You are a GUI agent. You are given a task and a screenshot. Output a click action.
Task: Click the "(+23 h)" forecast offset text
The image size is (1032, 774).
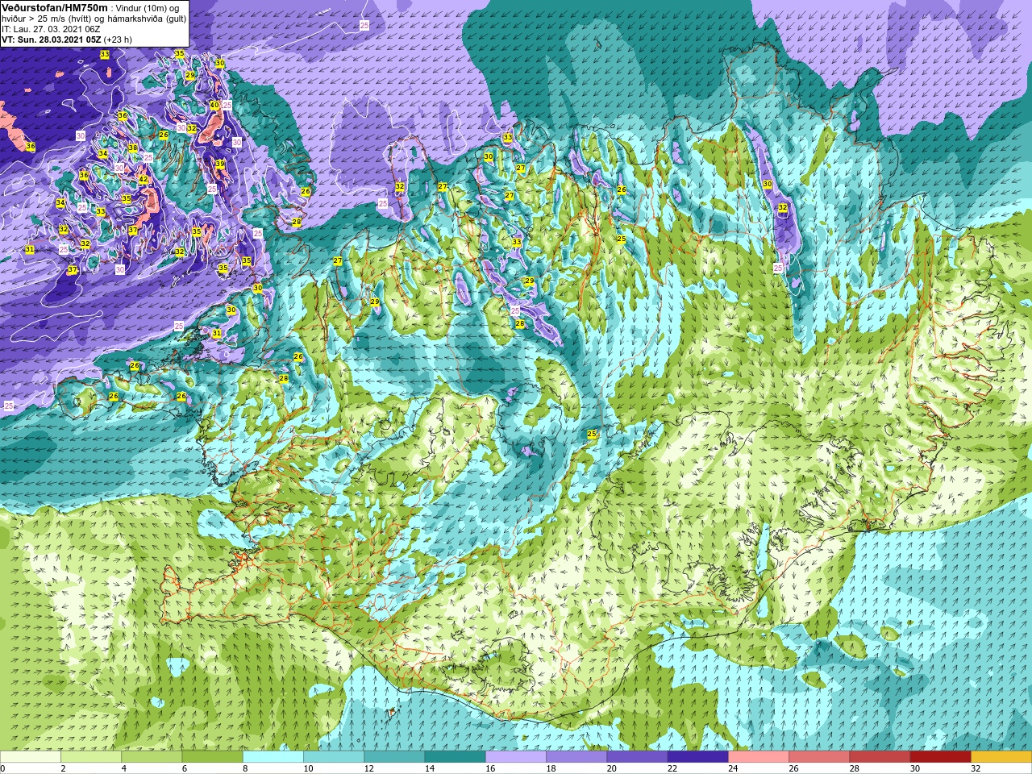pyautogui.click(x=118, y=40)
